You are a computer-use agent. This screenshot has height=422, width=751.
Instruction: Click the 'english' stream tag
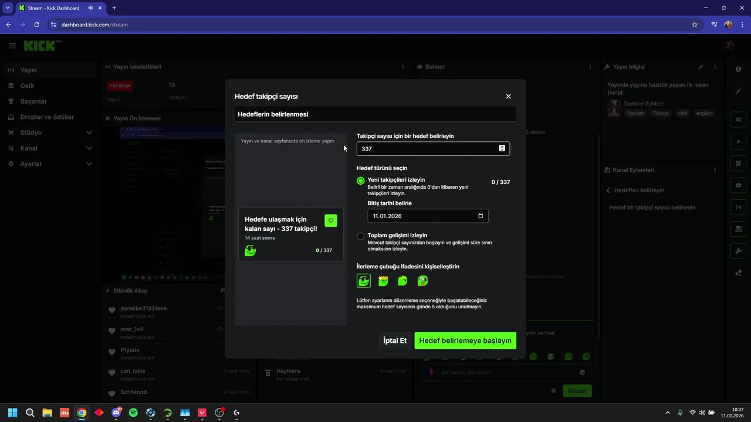[704, 113]
